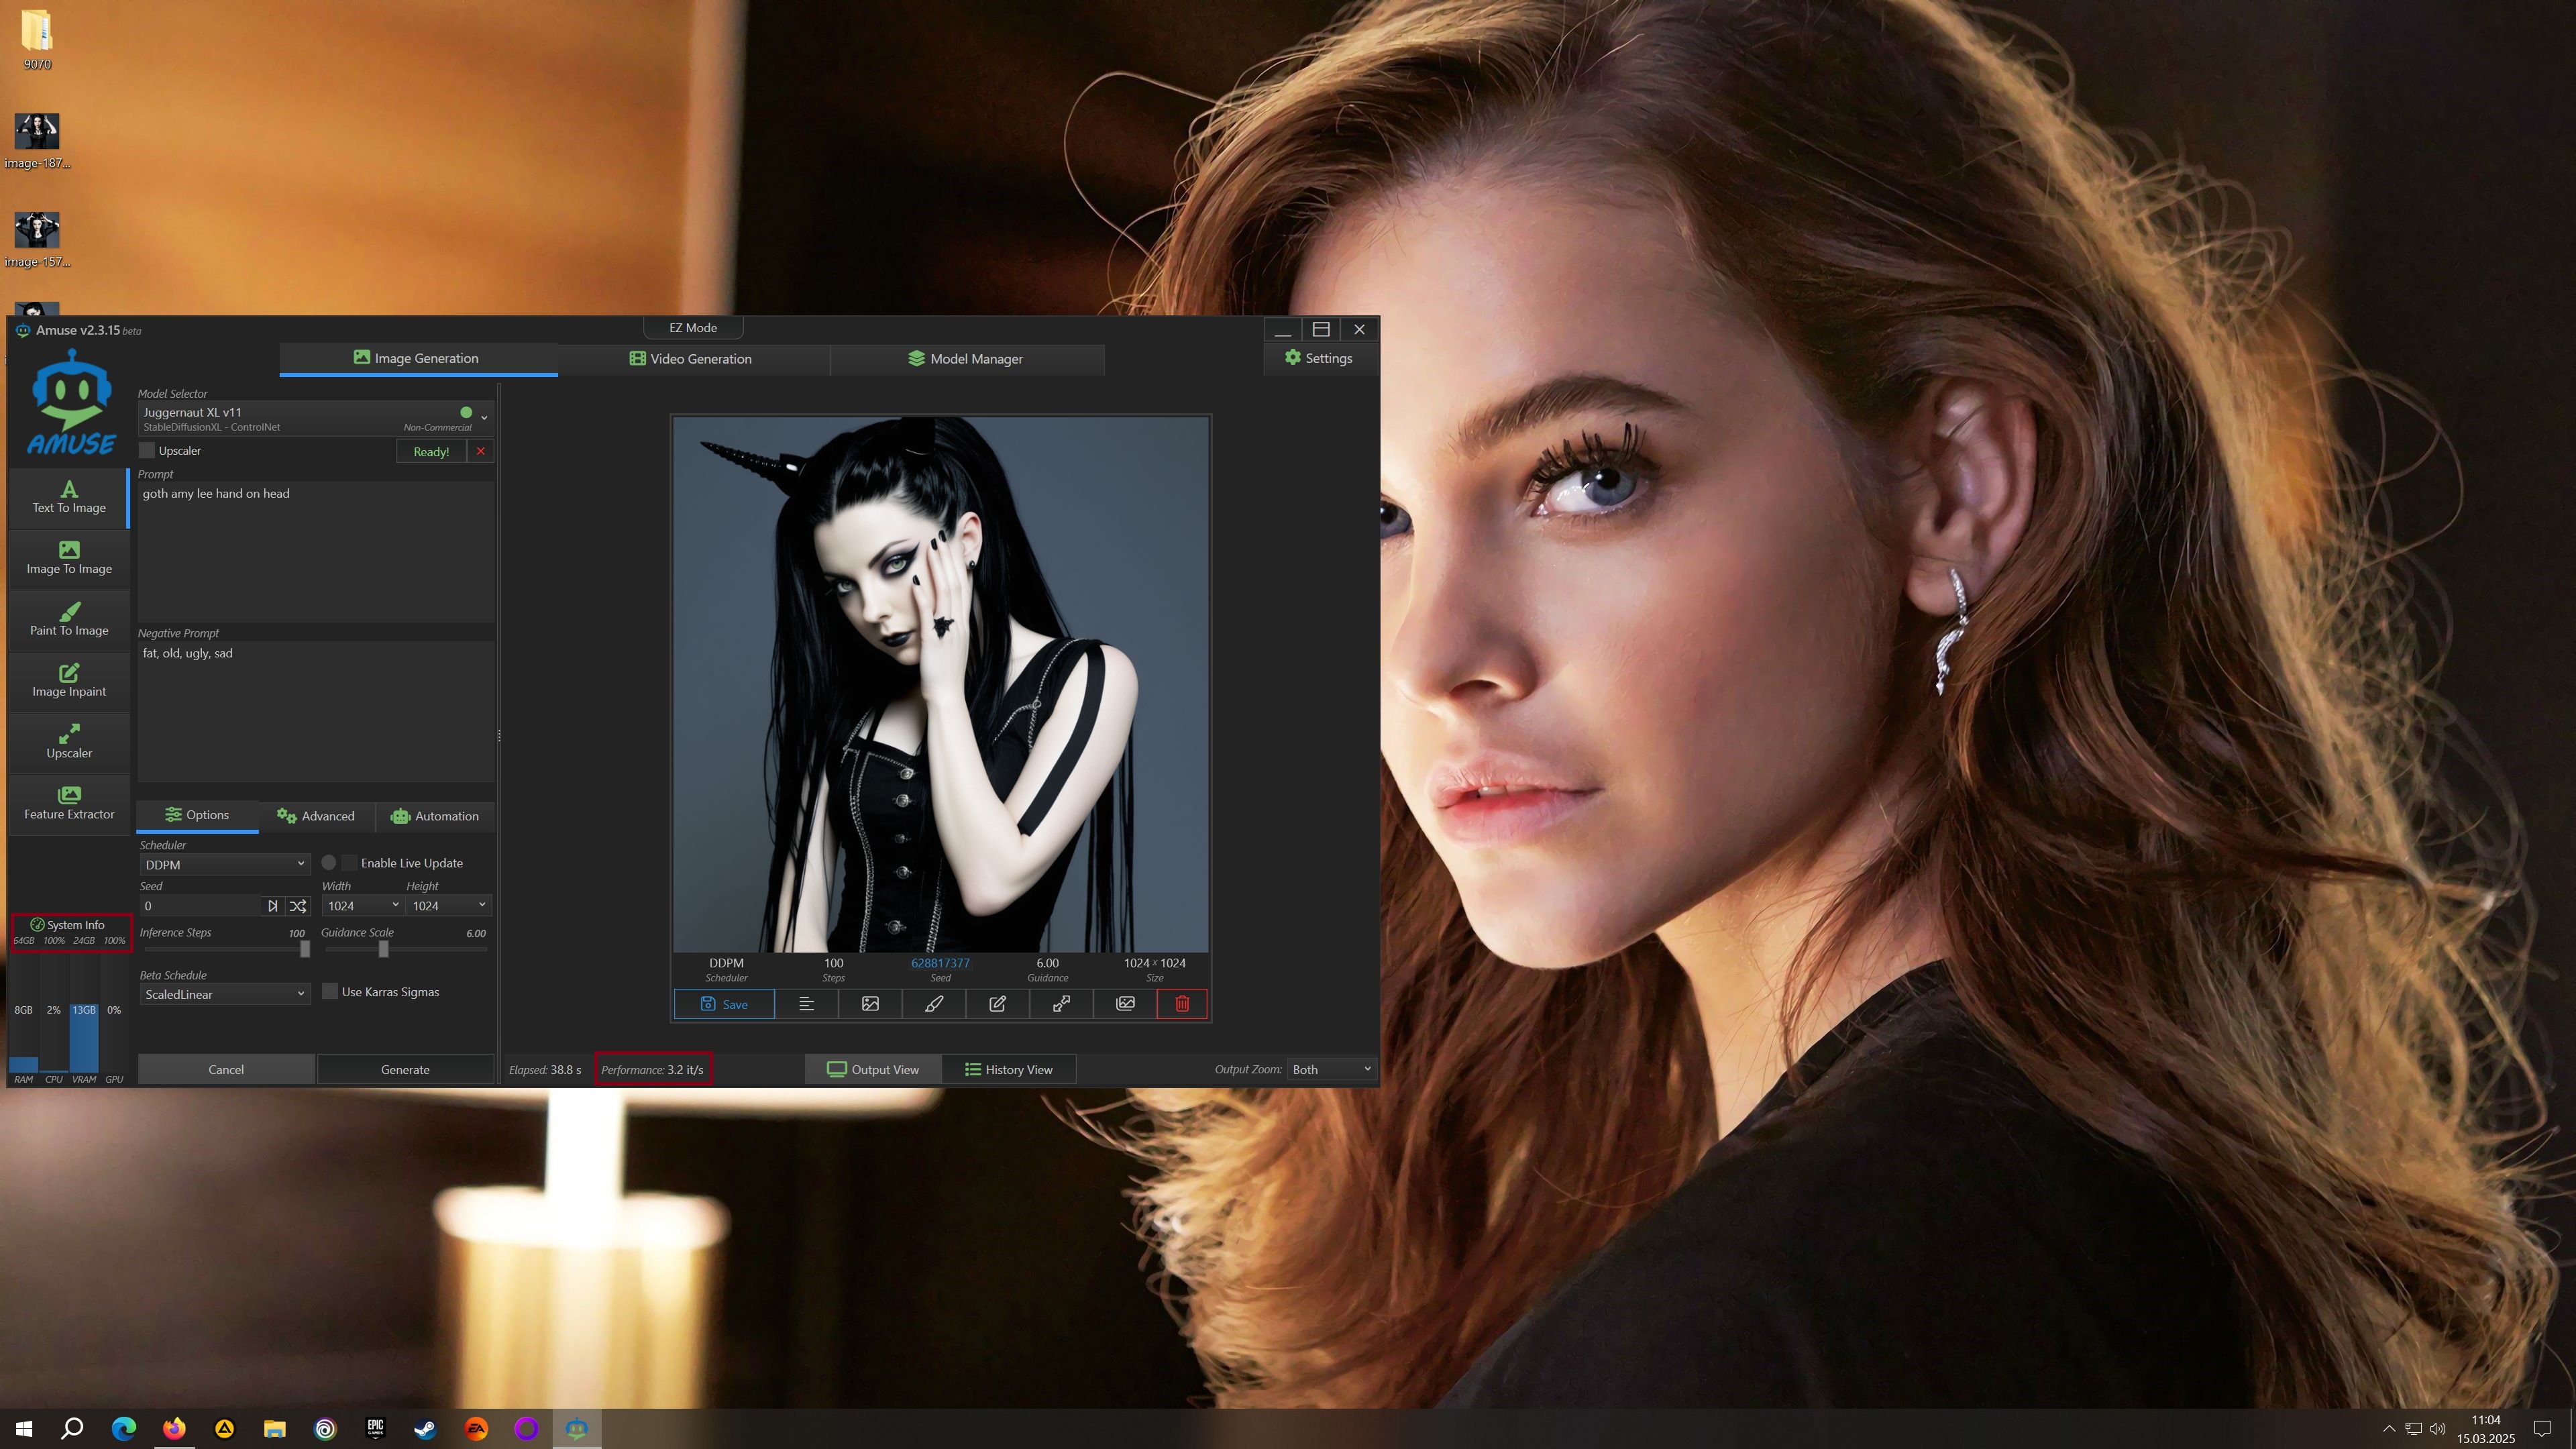Viewport: 2576px width, 1449px height.
Task: Open the Image Inpaint tool
Action: point(69,681)
